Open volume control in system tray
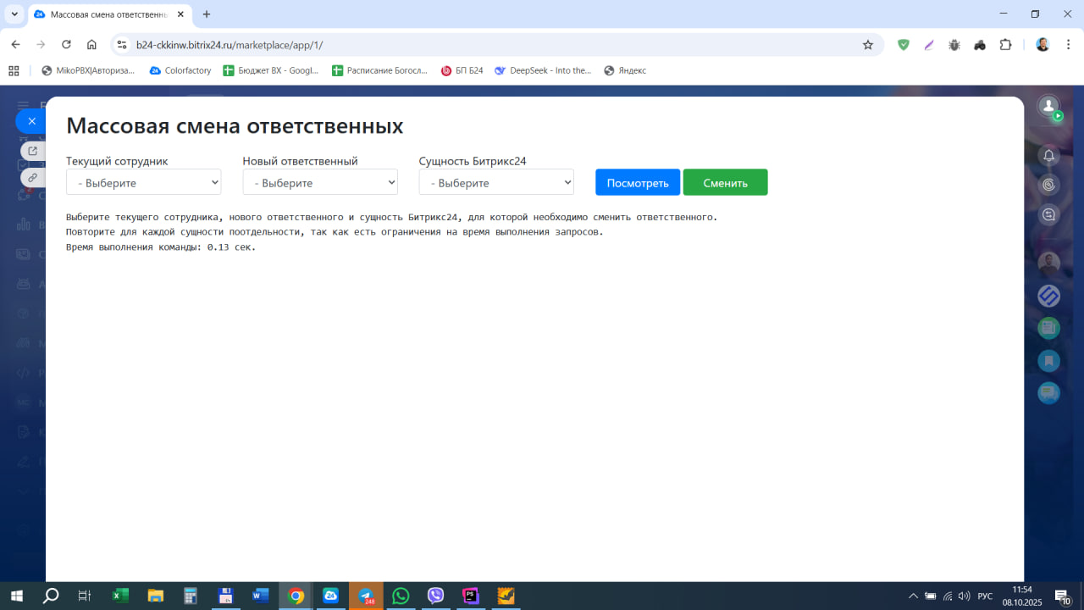1084x610 pixels. [964, 596]
